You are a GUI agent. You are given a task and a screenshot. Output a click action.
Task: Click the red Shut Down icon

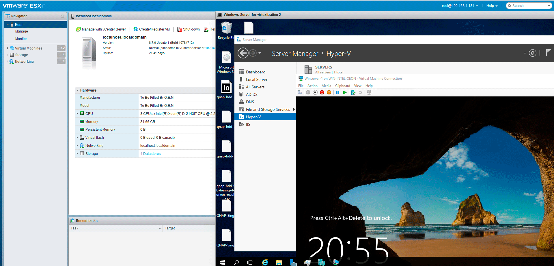(x=322, y=92)
